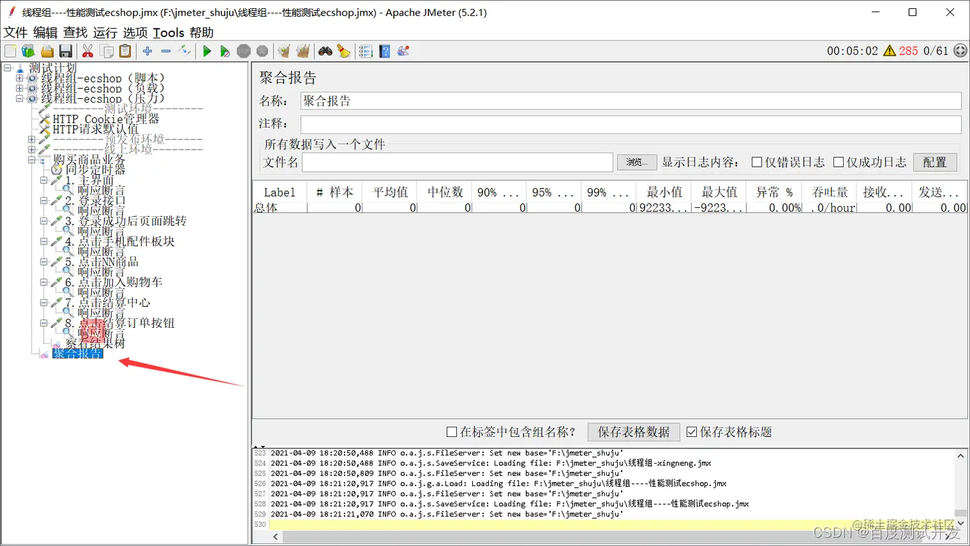Collapse all nodes with minus icon
The height and width of the screenshot is (546, 970).
(166, 51)
